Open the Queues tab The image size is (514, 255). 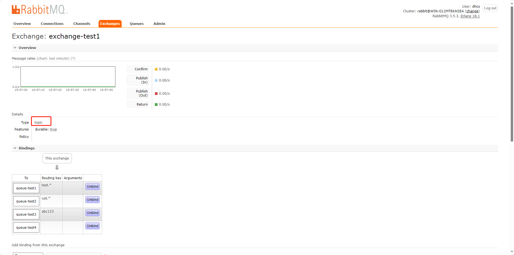(137, 24)
